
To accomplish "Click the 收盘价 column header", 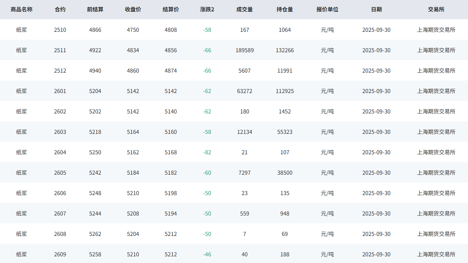I will point(133,9).
